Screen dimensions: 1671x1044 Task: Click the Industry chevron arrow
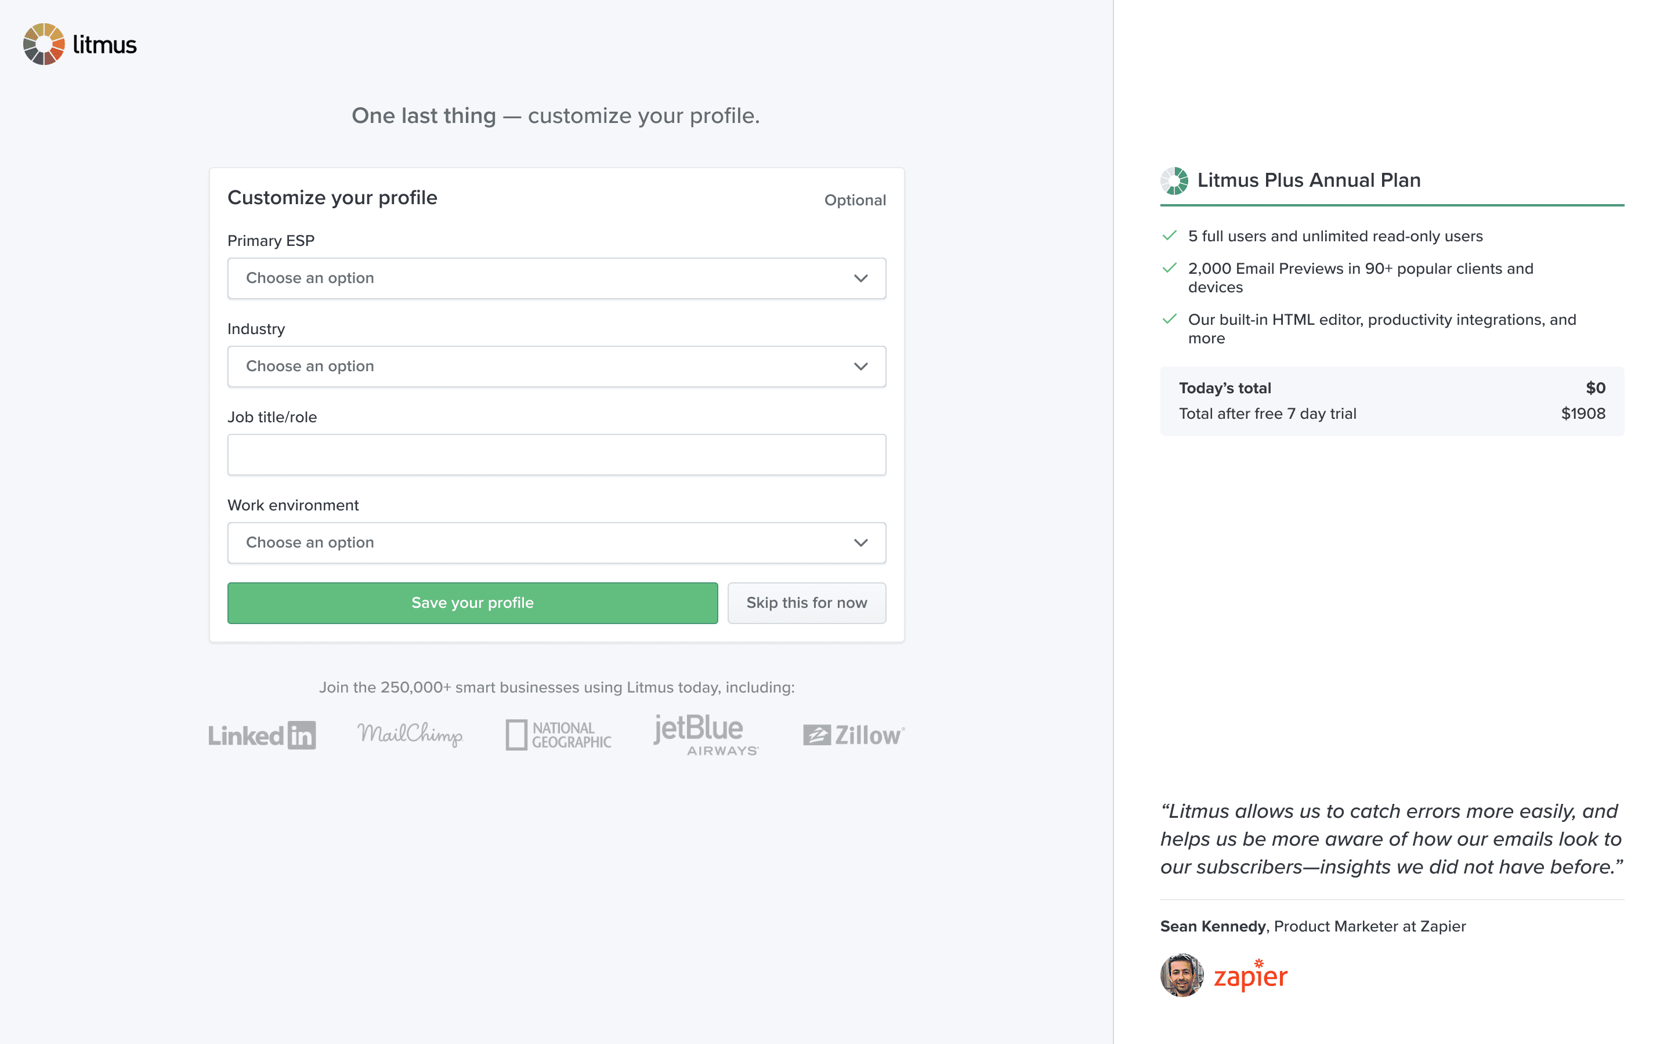(x=860, y=367)
